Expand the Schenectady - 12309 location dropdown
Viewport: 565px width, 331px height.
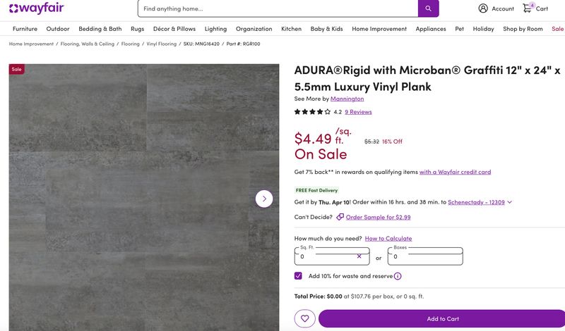tap(509, 202)
